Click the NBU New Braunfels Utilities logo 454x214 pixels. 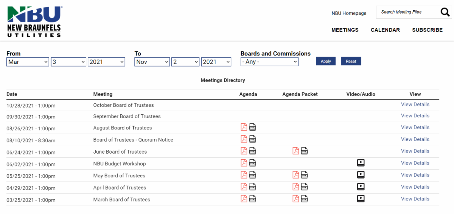tap(34, 21)
